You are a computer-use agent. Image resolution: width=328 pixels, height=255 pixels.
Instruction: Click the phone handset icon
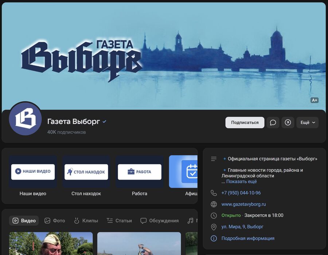pyautogui.click(x=214, y=193)
